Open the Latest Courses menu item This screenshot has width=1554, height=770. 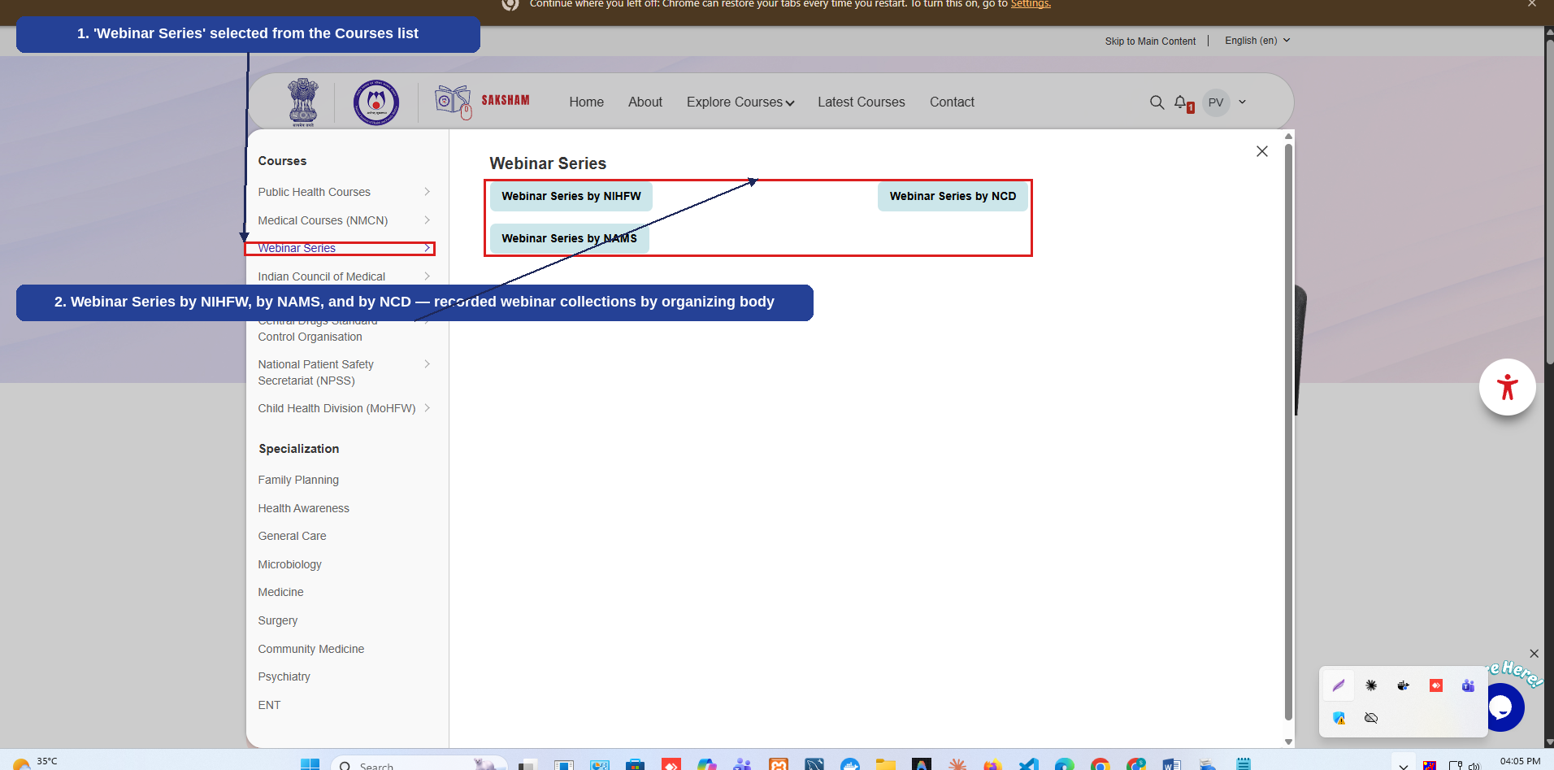(x=862, y=102)
